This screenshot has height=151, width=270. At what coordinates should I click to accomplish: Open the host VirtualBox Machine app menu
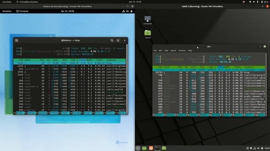point(27,2)
